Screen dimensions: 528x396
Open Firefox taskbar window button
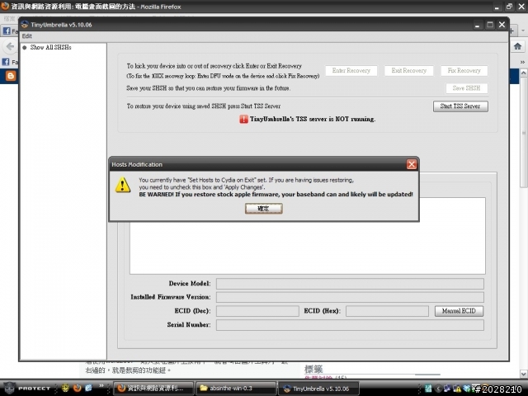153,389
